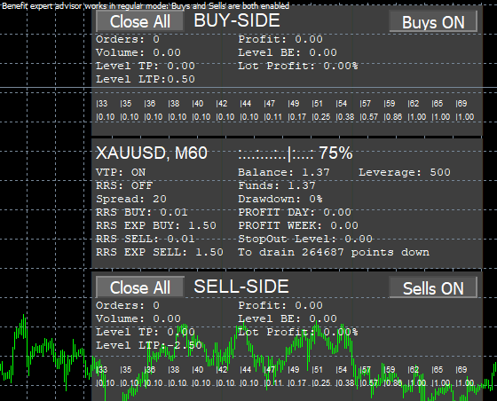This screenshot has height=401, width=497.
Task: Click the |33 grid step in BUY-SIDE panel
Action: (x=102, y=104)
